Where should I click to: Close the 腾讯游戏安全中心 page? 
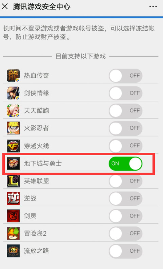(5, 6)
